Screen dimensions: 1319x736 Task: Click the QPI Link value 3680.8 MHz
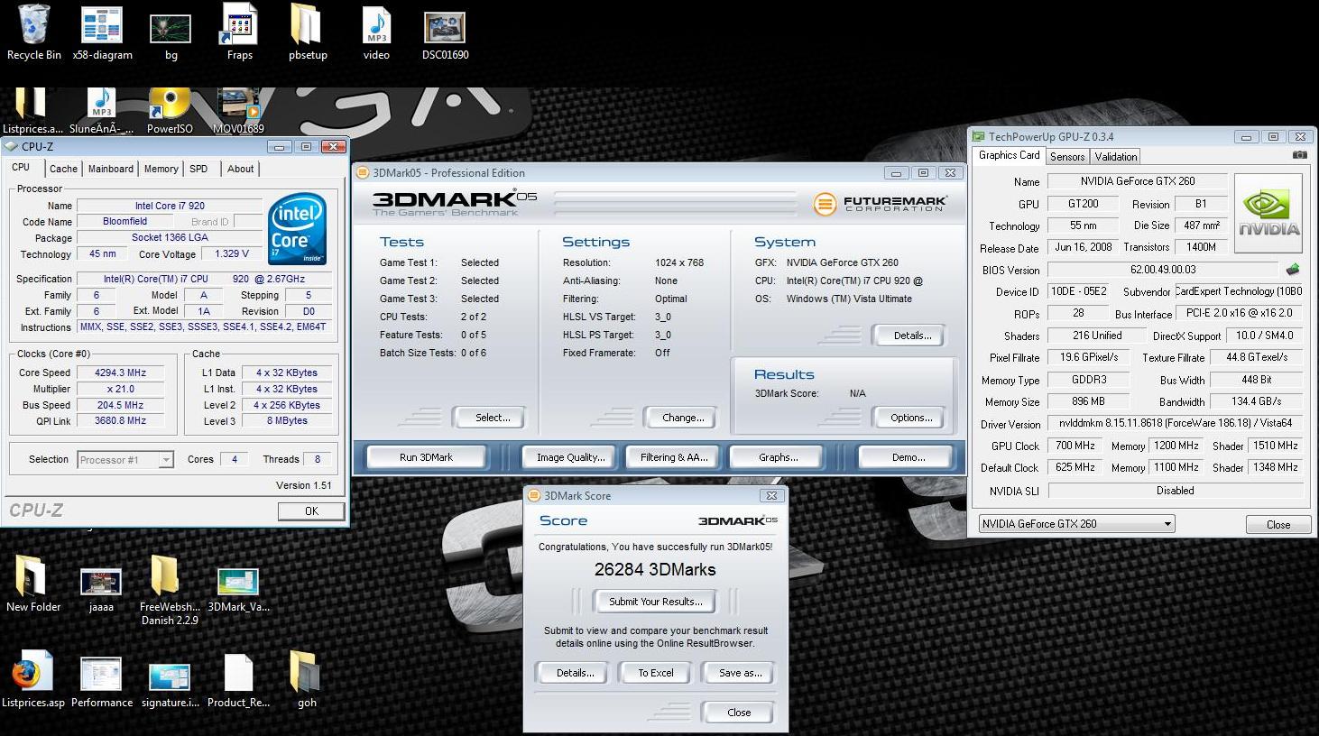pyautogui.click(x=120, y=421)
